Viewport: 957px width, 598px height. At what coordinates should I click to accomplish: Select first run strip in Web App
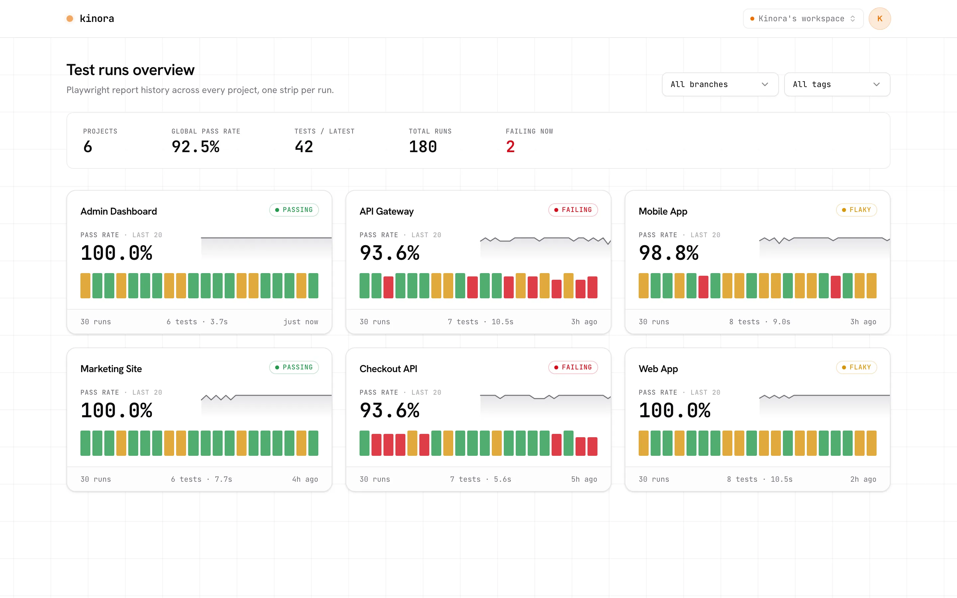point(643,443)
